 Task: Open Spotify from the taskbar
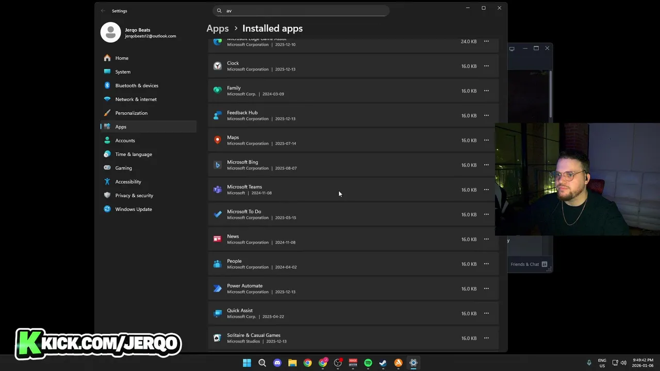pos(368,363)
